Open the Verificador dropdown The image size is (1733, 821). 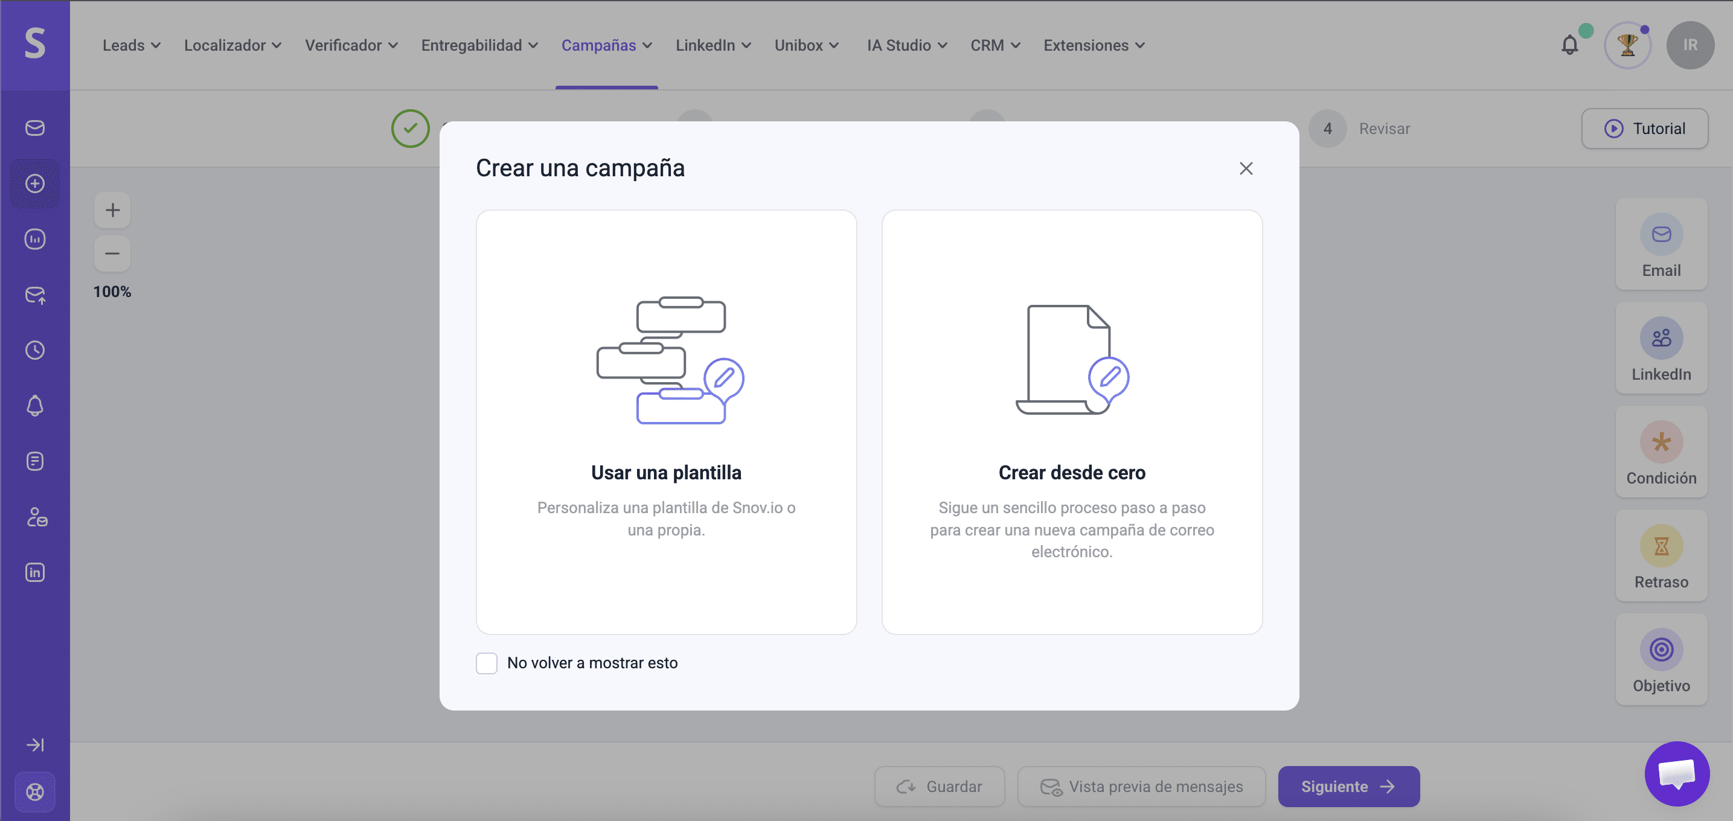351,45
